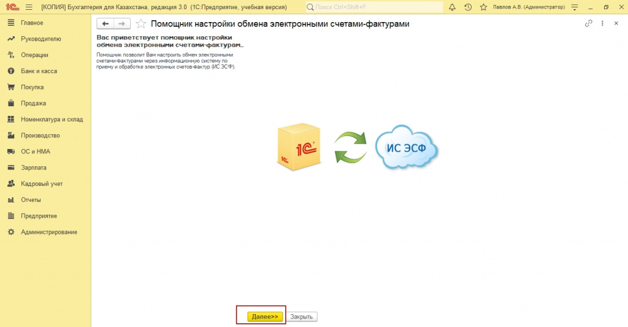The height and width of the screenshot is (327, 628).
Task: Click the Далее>> button
Action: tap(265, 317)
